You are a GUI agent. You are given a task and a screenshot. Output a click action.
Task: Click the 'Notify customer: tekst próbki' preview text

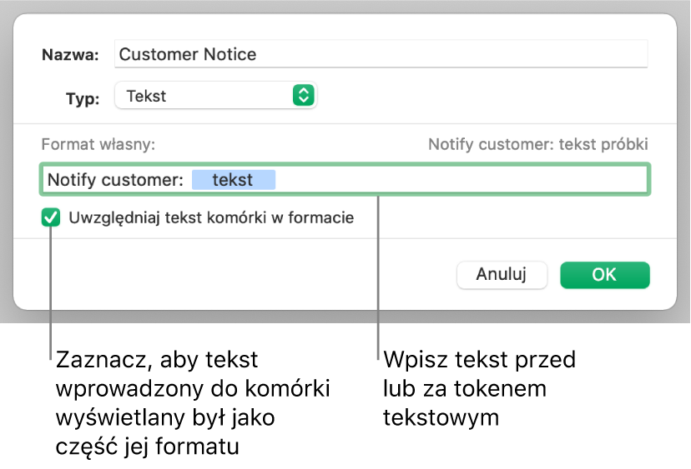click(x=538, y=144)
